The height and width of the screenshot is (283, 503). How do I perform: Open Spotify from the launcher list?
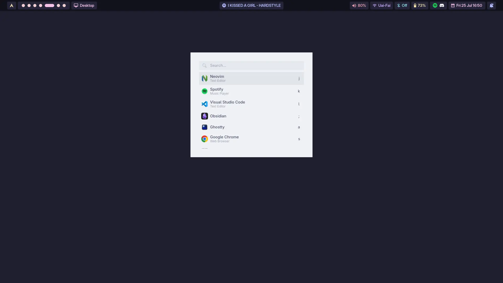[251, 91]
